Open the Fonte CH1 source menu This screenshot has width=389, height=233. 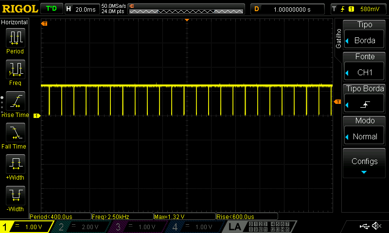[x=364, y=67]
